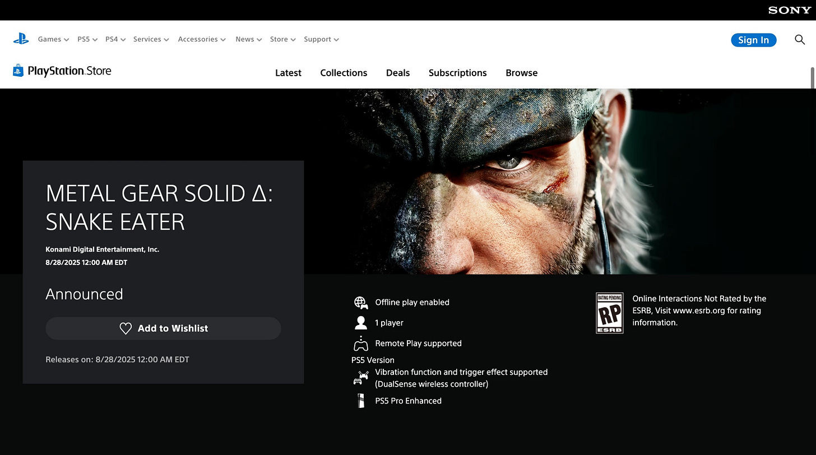This screenshot has height=455, width=816.
Task: Expand the News dropdown menu
Action: tap(249, 39)
